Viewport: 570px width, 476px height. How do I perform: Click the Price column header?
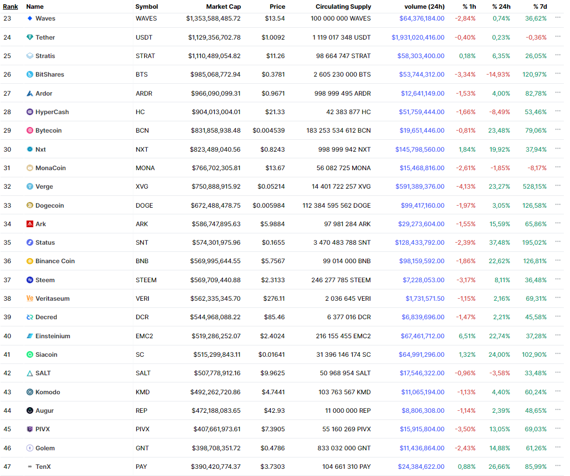(x=277, y=7)
